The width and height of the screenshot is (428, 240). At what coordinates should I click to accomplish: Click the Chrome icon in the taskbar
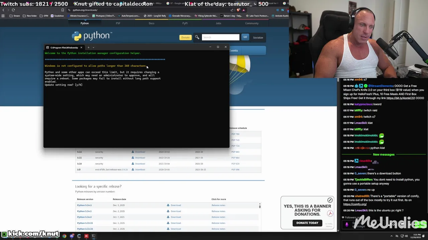coord(65,236)
